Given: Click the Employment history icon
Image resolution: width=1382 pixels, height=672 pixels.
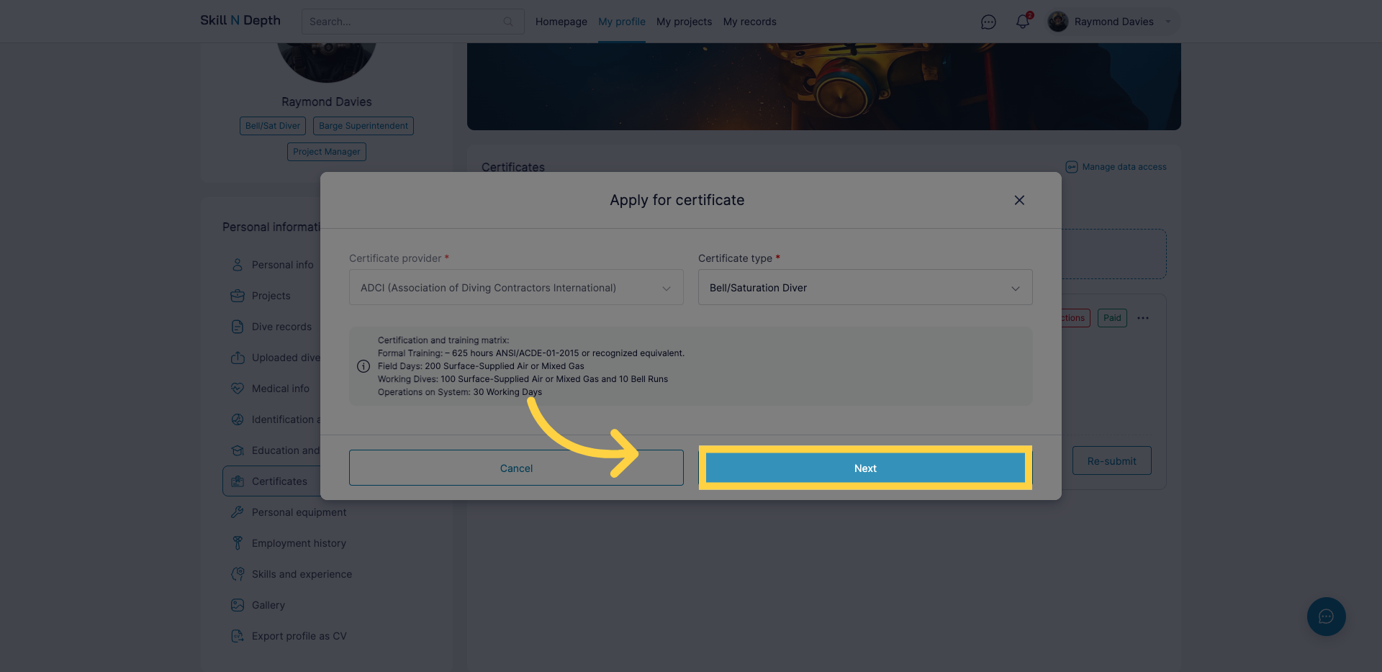Looking at the screenshot, I should tap(238, 543).
